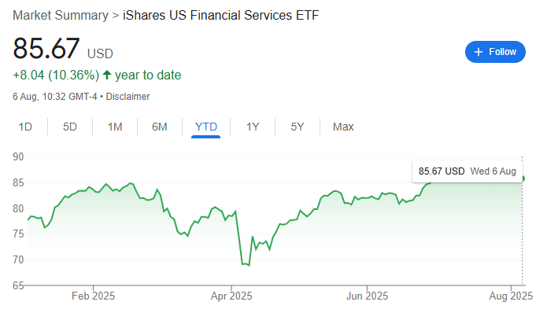Viewport: 547px width, 309px height.
Task: Show the 1Y chart range
Action: coord(253,127)
